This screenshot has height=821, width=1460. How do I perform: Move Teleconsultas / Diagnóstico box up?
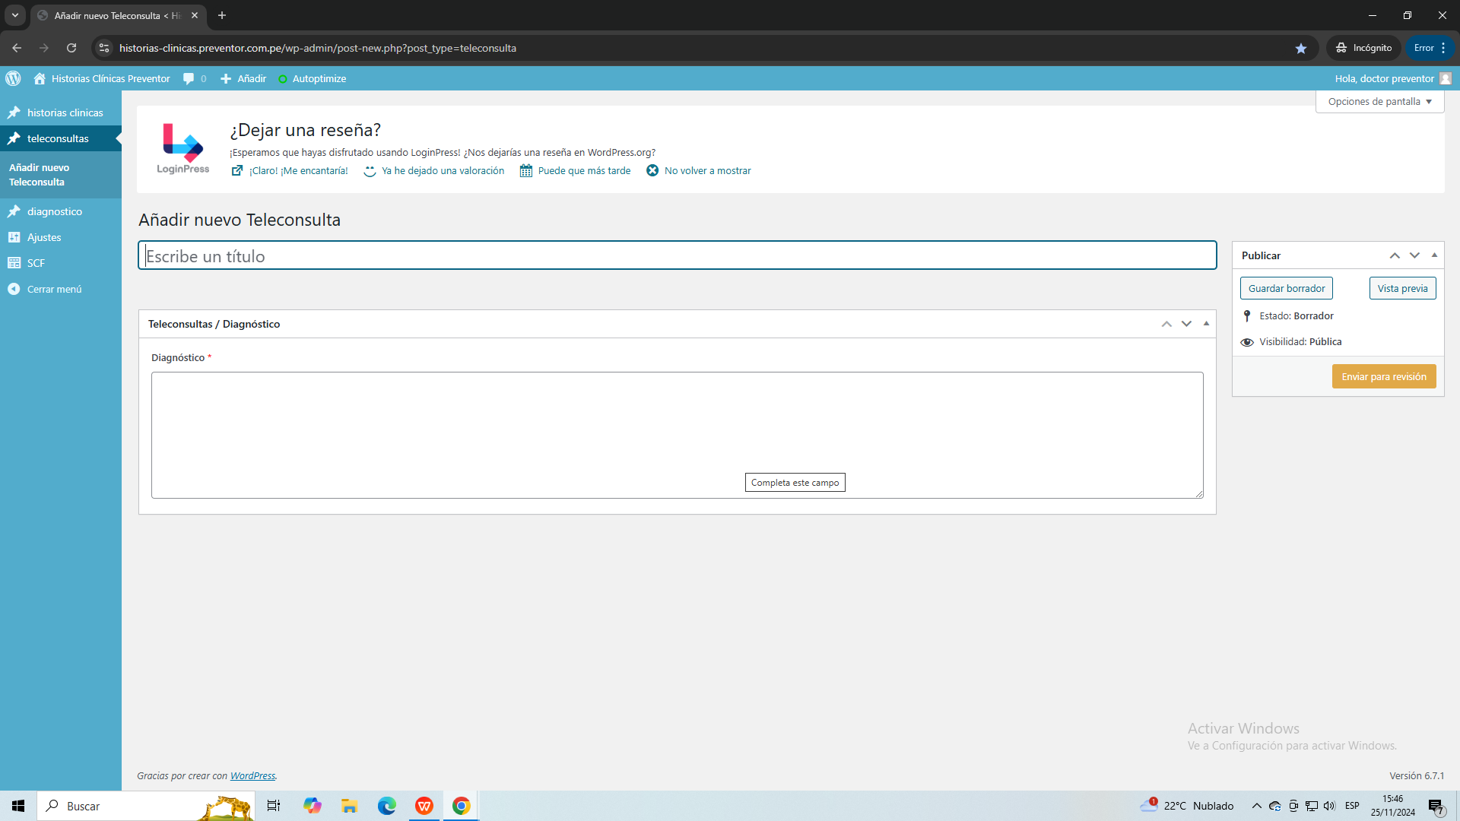tap(1166, 324)
